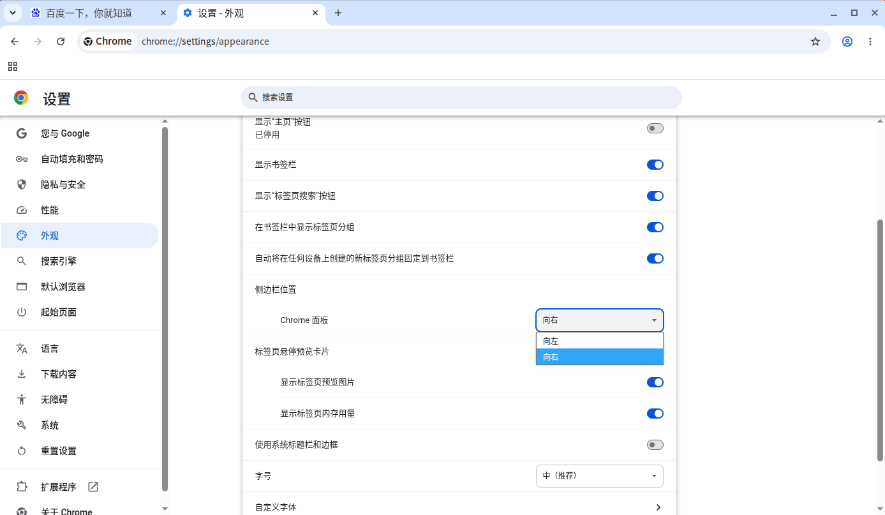Image resolution: width=885 pixels, height=515 pixels.
Task: Turn off 显示标签页内存用量 toggle
Action: point(655,414)
